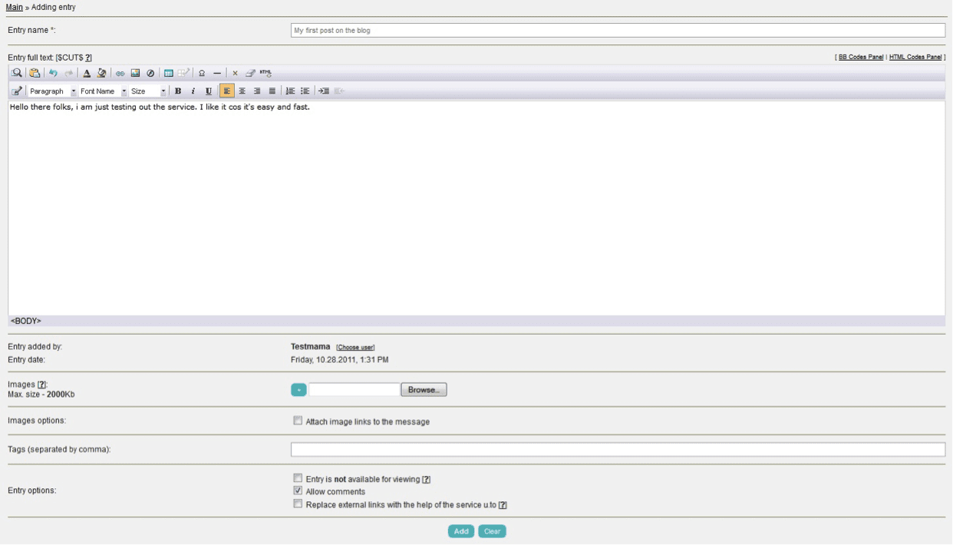The width and height of the screenshot is (953, 545).
Task: Switch to HTML source view icon
Action: pyautogui.click(x=265, y=73)
